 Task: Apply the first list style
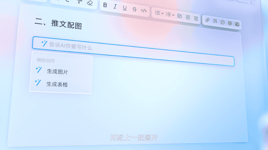pos(157,13)
